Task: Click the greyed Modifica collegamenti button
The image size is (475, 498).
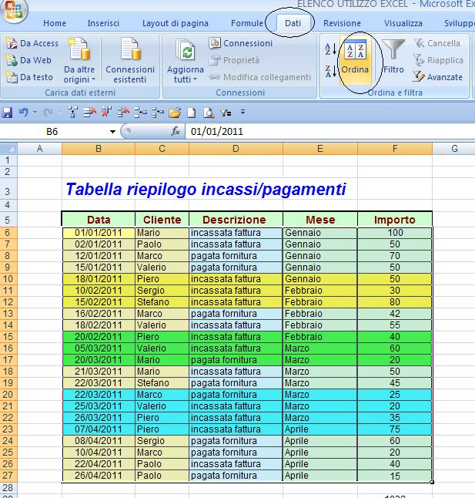Action: click(260, 77)
